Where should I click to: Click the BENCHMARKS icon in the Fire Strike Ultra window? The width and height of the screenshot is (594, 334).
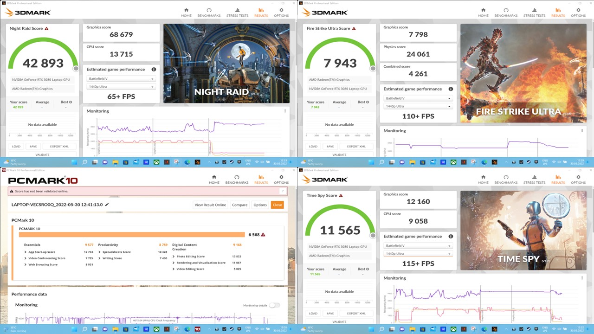point(506,10)
